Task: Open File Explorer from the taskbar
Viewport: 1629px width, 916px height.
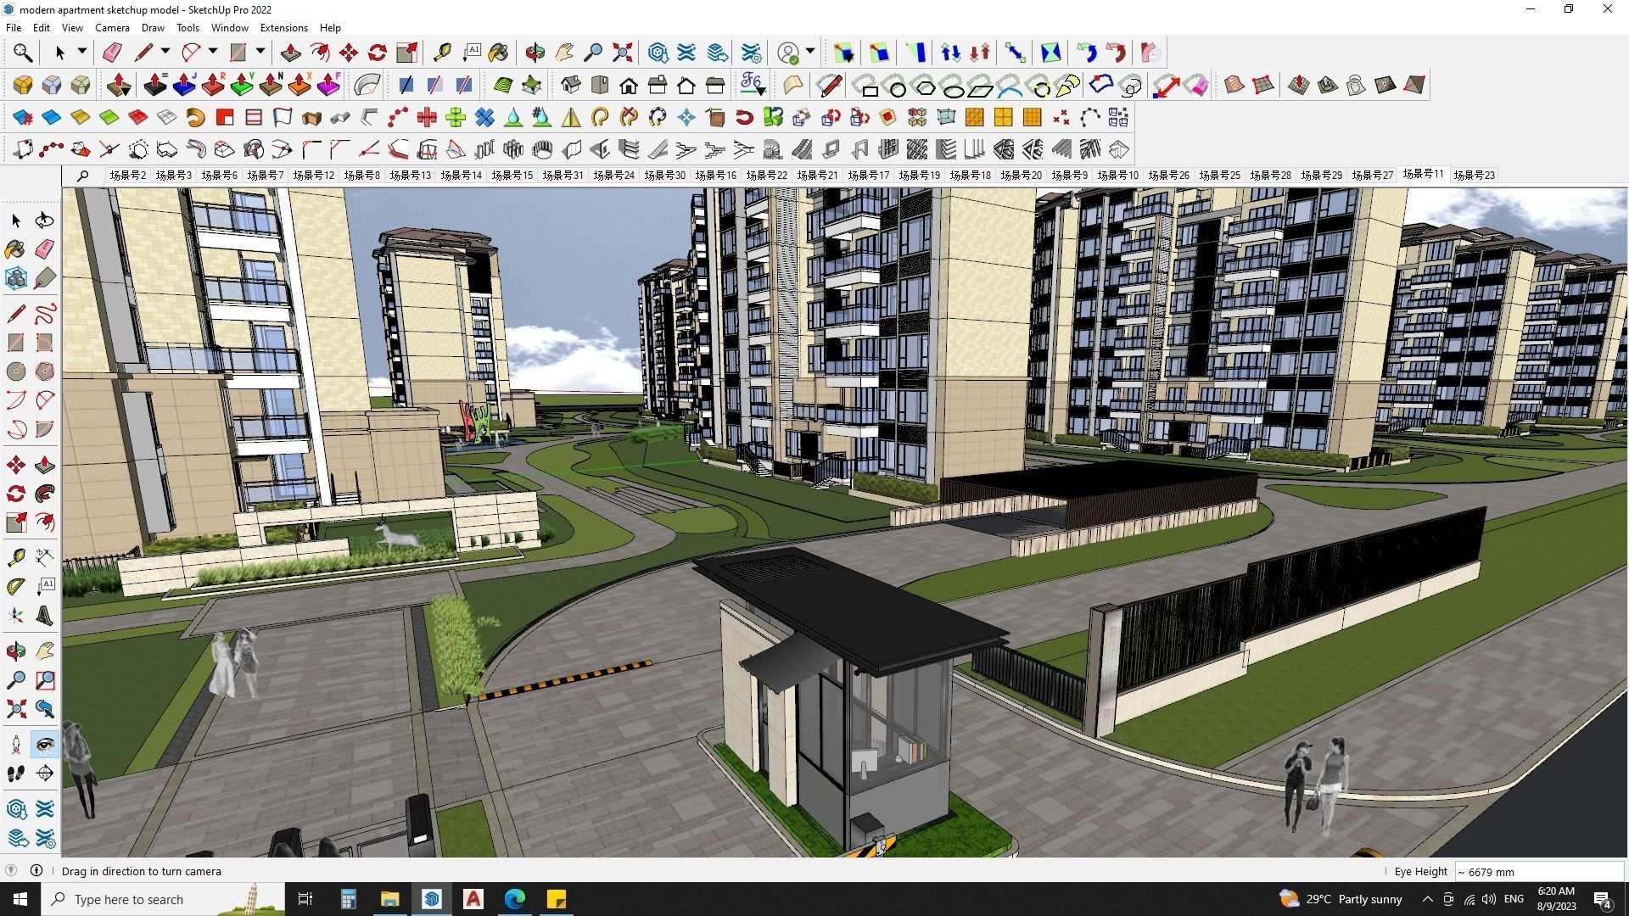Action: coord(389,899)
